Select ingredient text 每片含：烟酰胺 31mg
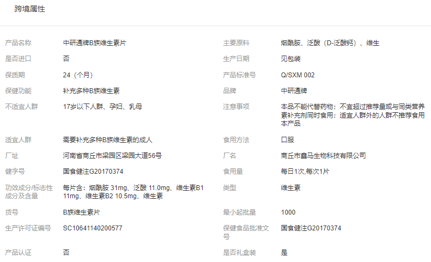 pos(95,188)
